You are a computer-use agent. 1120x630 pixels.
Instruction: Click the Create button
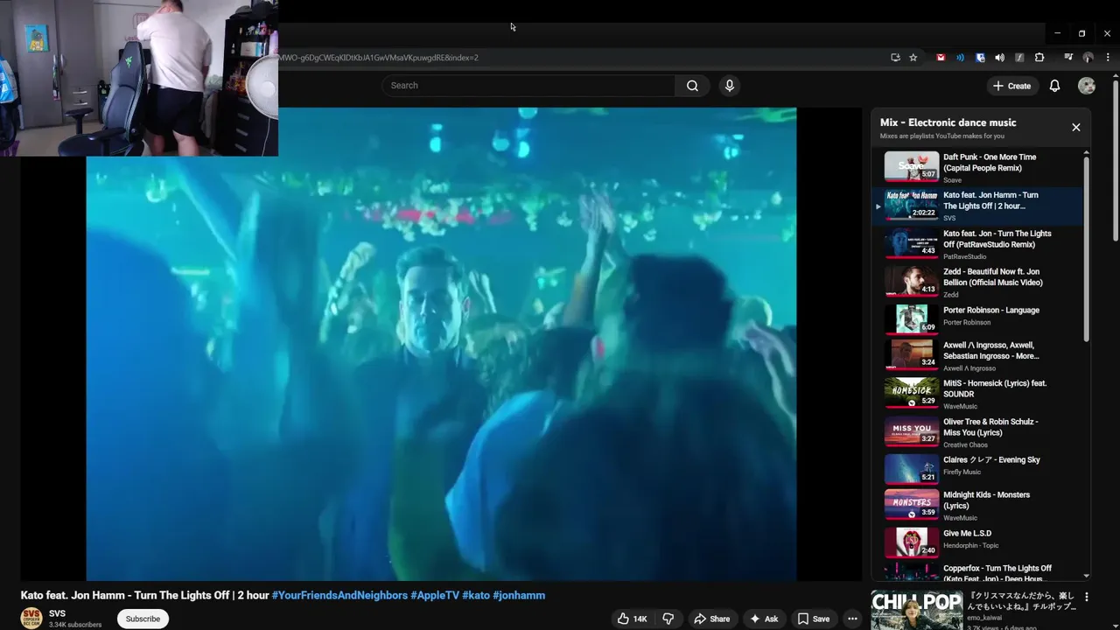[1011, 86]
